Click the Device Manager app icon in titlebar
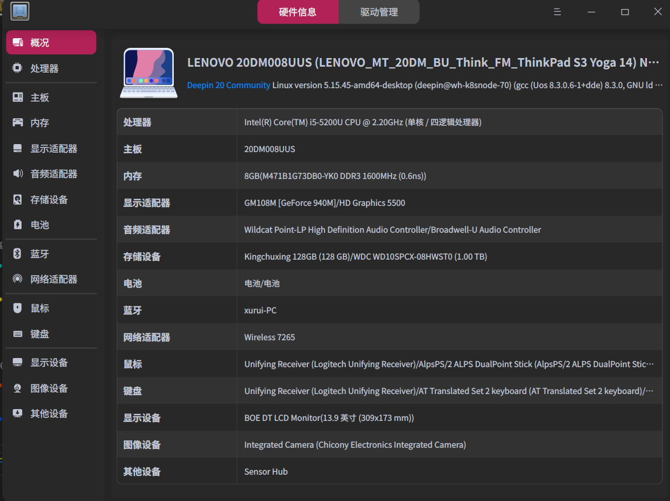Viewport: 670px width, 501px height. point(20,11)
